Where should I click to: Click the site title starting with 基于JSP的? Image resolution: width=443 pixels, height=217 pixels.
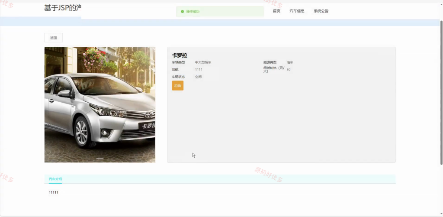63,8
